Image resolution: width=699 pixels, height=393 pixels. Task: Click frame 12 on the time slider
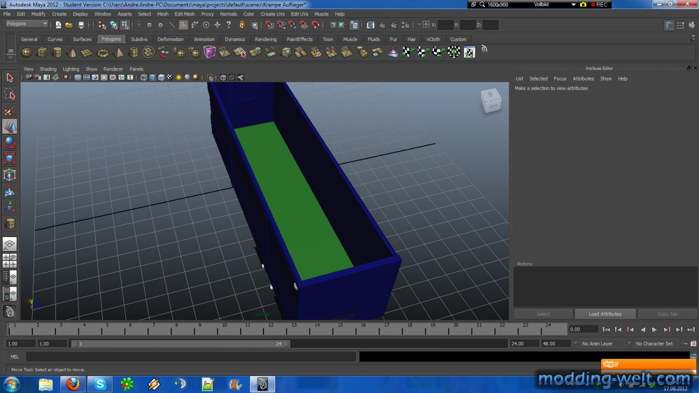tap(271, 328)
